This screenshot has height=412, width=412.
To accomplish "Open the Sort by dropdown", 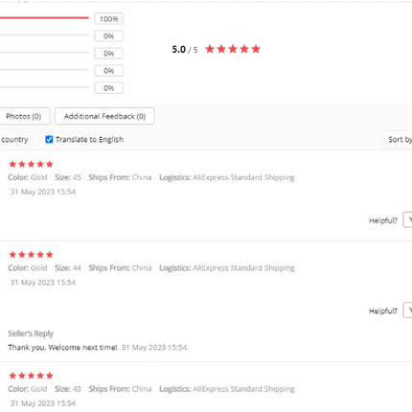I will (x=398, y=140).
